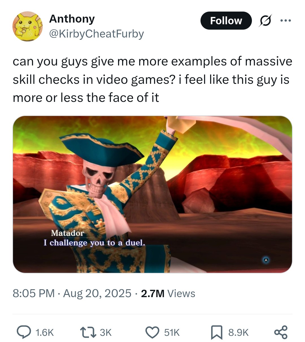View the 2.7M Views analytics
The image size is (305, 342).
pyautogui.click(x=168, y=293)
